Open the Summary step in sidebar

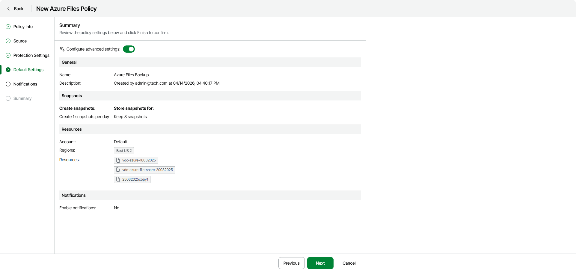pyautogui.click(x=22, y=98)
